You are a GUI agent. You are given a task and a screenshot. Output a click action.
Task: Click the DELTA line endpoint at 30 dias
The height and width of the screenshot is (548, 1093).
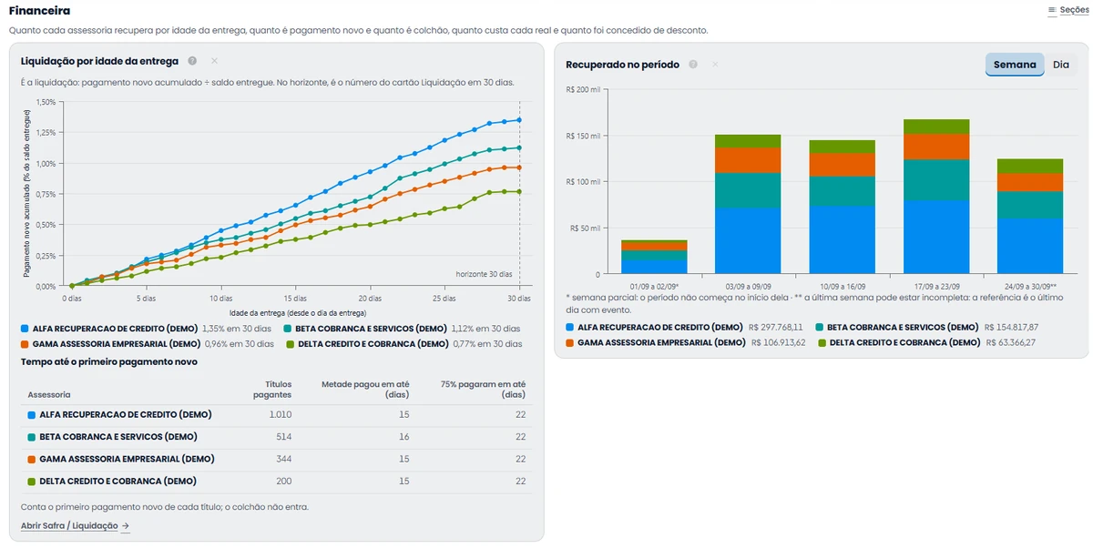519,191
